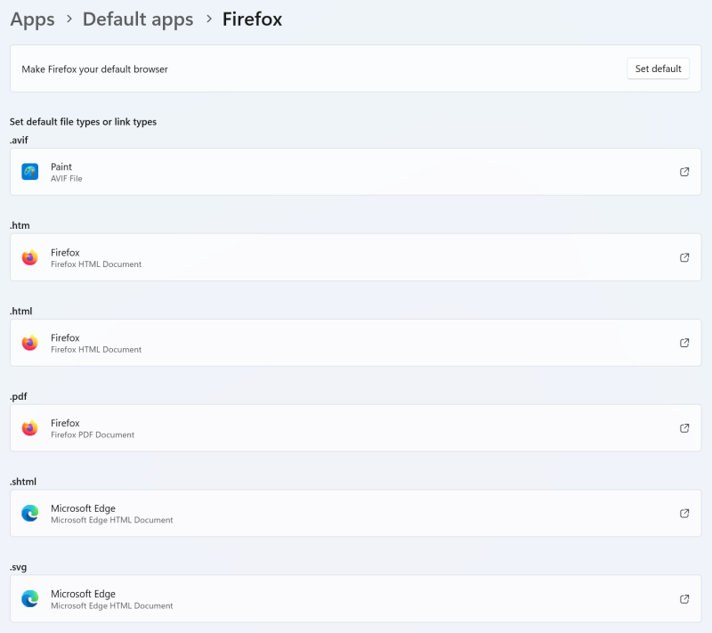The width and height of the screenshot is (712, 633).
Task: Switch the .pdf default away from Firefox
Action: tap(356, 428)
